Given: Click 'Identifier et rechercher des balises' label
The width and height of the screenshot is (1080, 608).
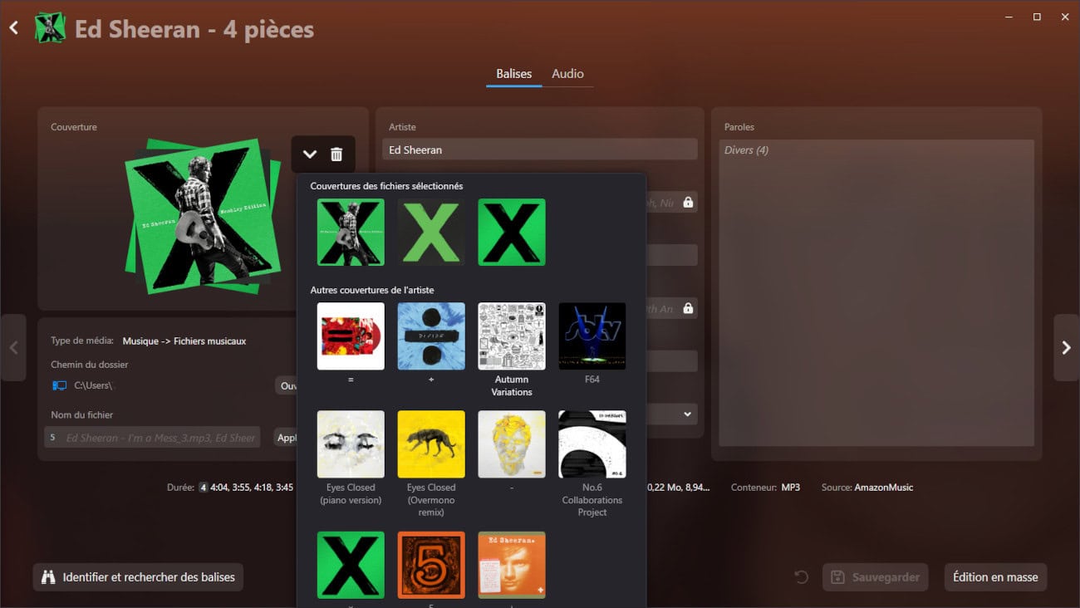Looking at the screenshot, I should [149, 576].
